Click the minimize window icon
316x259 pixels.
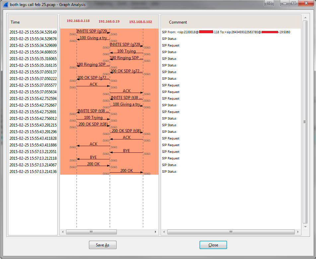pyautogui.click(x=284, y=3)
